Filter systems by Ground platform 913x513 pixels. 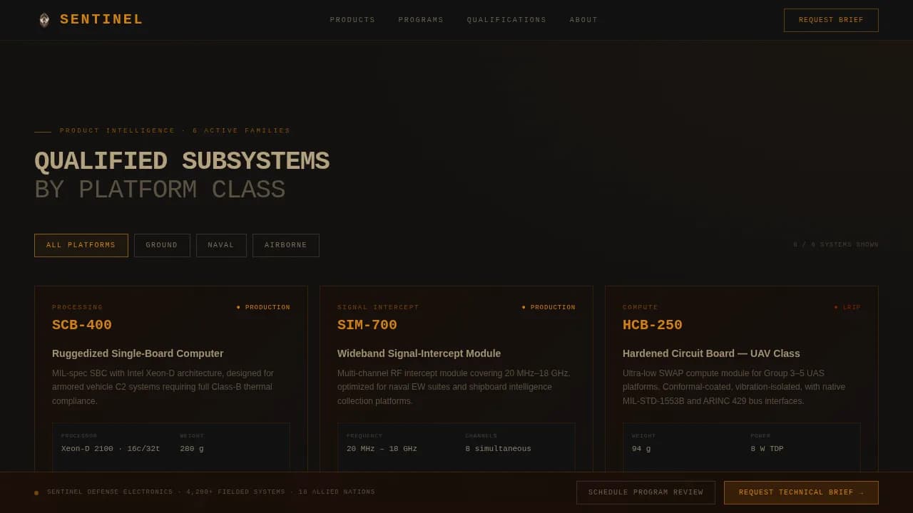click(162, 245)
